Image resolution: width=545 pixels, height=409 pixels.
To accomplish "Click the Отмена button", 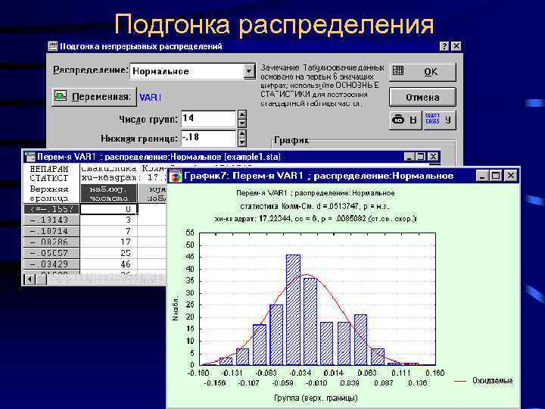I will tap(422, 97).
